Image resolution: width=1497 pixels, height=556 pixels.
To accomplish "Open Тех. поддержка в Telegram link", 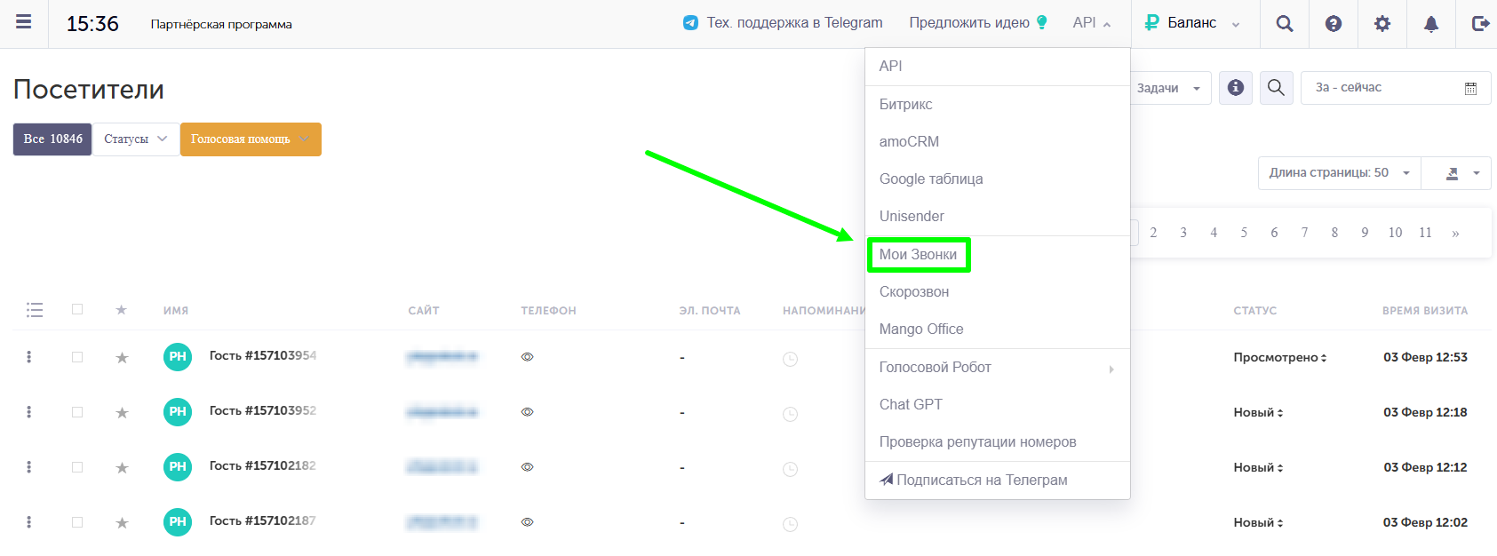I will point(794,23).
